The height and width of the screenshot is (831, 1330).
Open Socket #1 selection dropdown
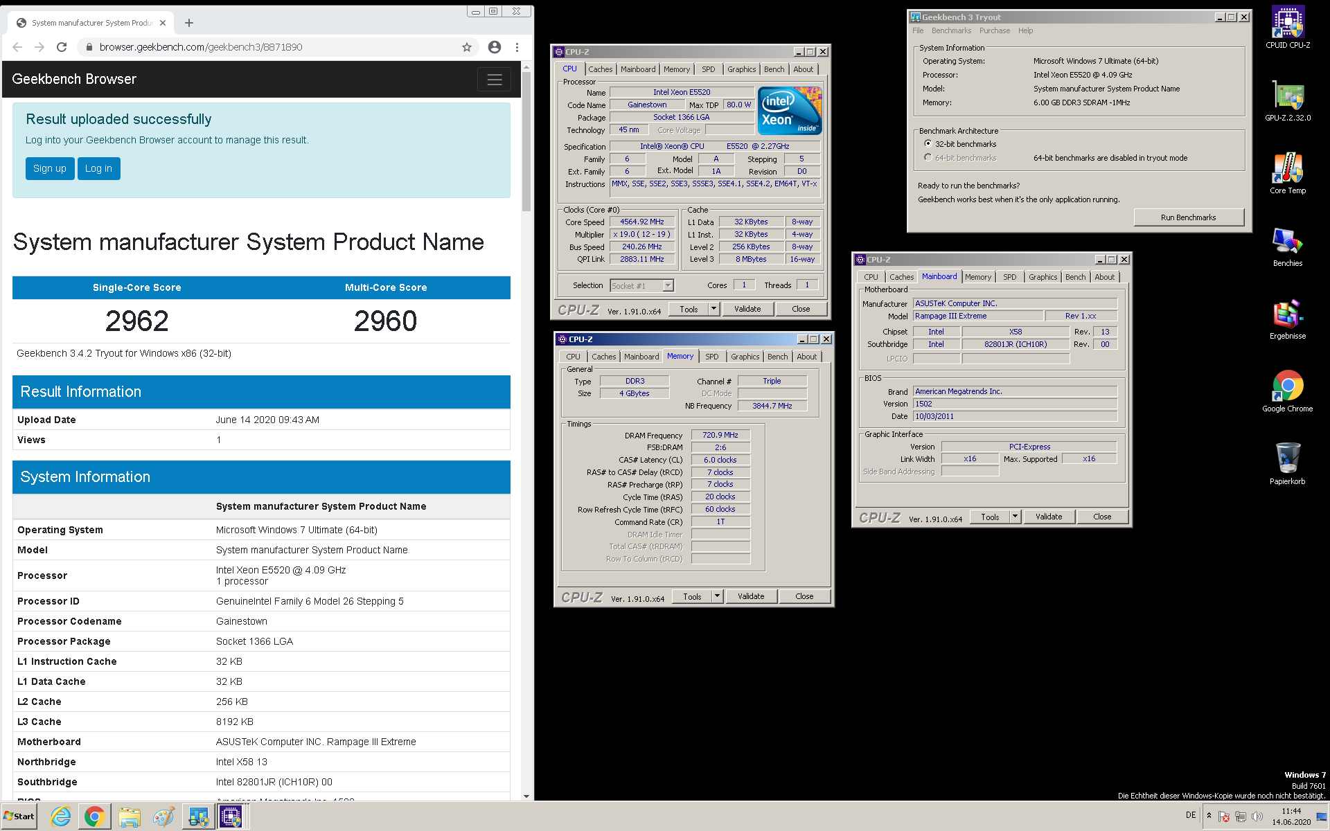click(668, 285)
